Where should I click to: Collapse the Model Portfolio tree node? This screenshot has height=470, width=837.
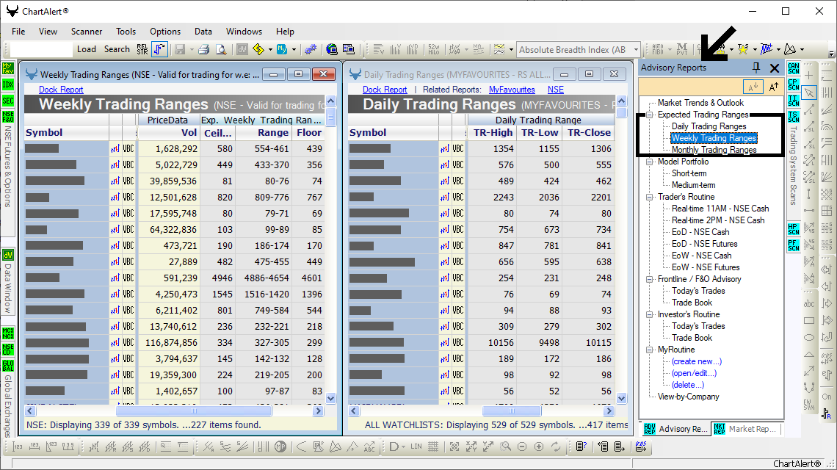click(649, 162)
